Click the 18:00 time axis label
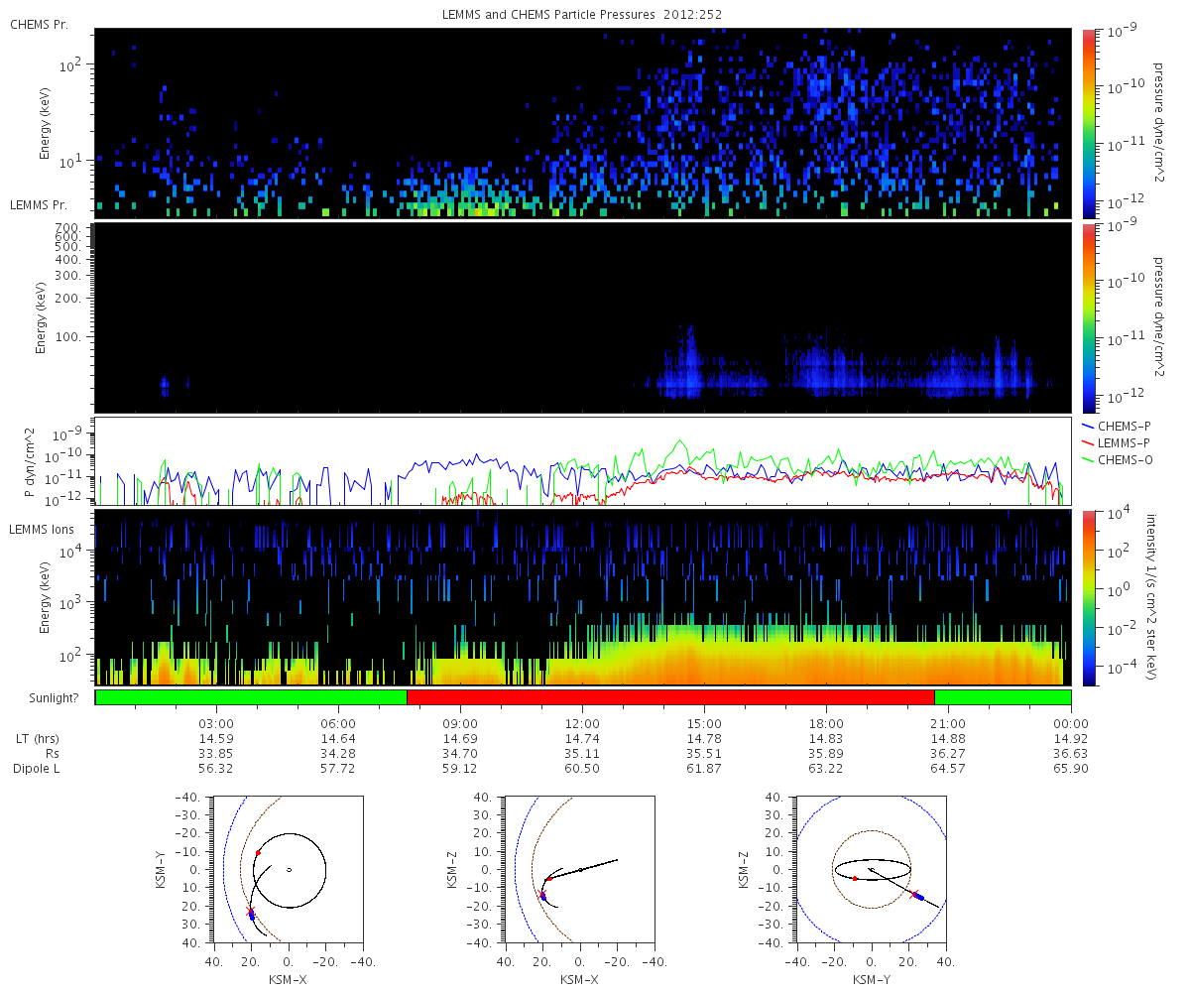Screen dimensions: 1190x992 pos(826,724)
